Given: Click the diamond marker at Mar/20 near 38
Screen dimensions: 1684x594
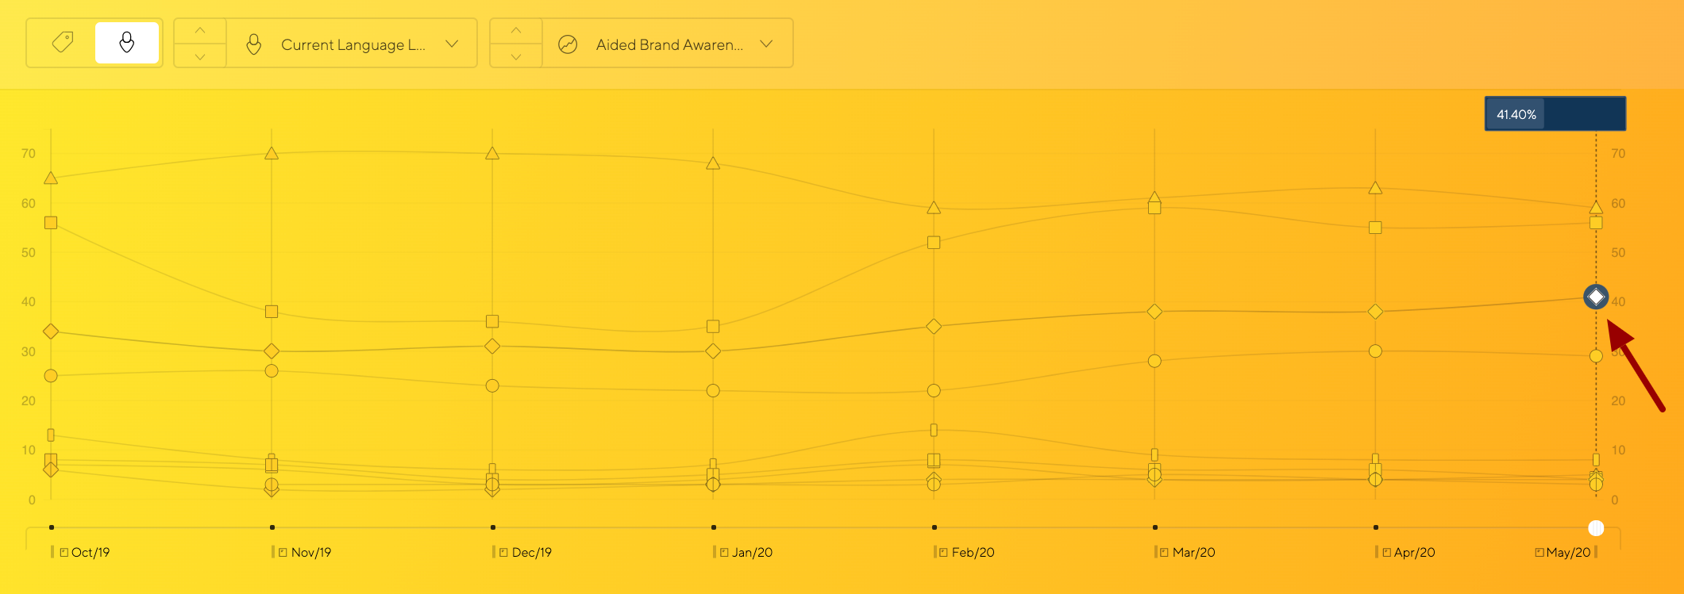Looking at the screenshot, I should [1154, 312].
